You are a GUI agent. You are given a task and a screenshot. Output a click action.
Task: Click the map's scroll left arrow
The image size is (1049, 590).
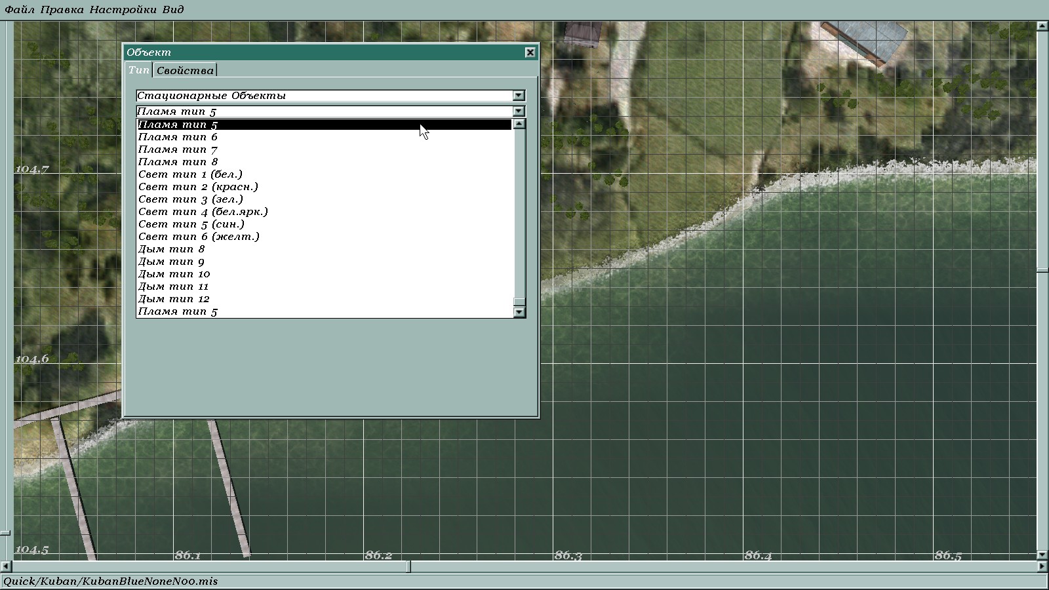click(6, 566)
